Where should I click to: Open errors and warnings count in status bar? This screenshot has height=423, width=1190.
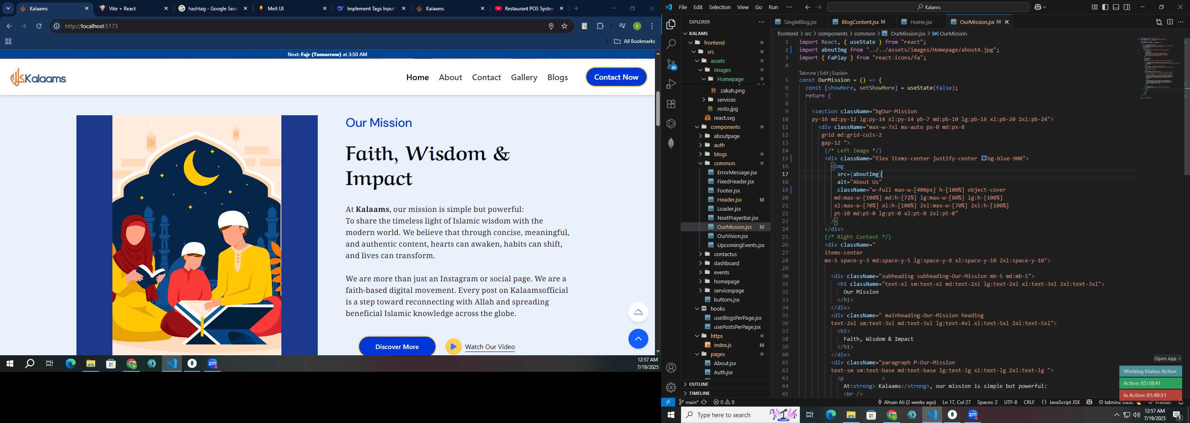coord(724,402)
